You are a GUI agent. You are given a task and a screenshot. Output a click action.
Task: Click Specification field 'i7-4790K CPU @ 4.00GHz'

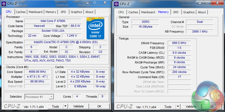[66, 42]
